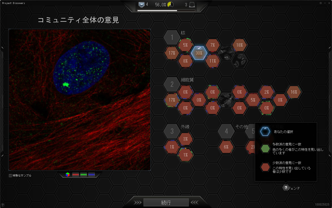Toggle the red channel swatch
The height and width of the screenshot is (208, 332).
tap(76, 175)
